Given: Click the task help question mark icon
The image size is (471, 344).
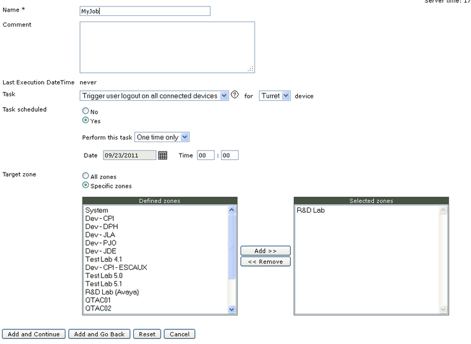Looking at the screenshot, I should coord(235,95).
